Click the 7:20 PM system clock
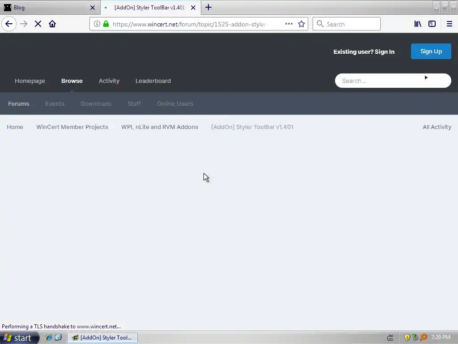This screenshot has height=344, width=458. click(441, 338)
